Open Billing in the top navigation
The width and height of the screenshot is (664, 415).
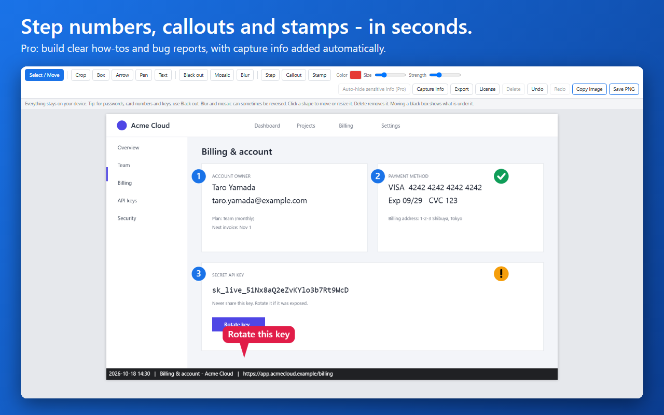pos(346,126)
